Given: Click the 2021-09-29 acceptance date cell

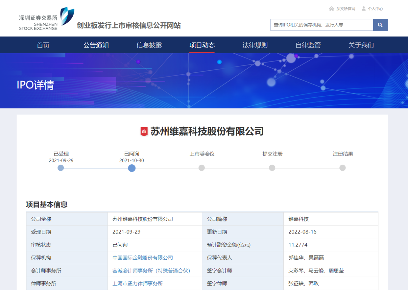Looking at the screenshot, I should pyautogui.click(x=155, y=232).
